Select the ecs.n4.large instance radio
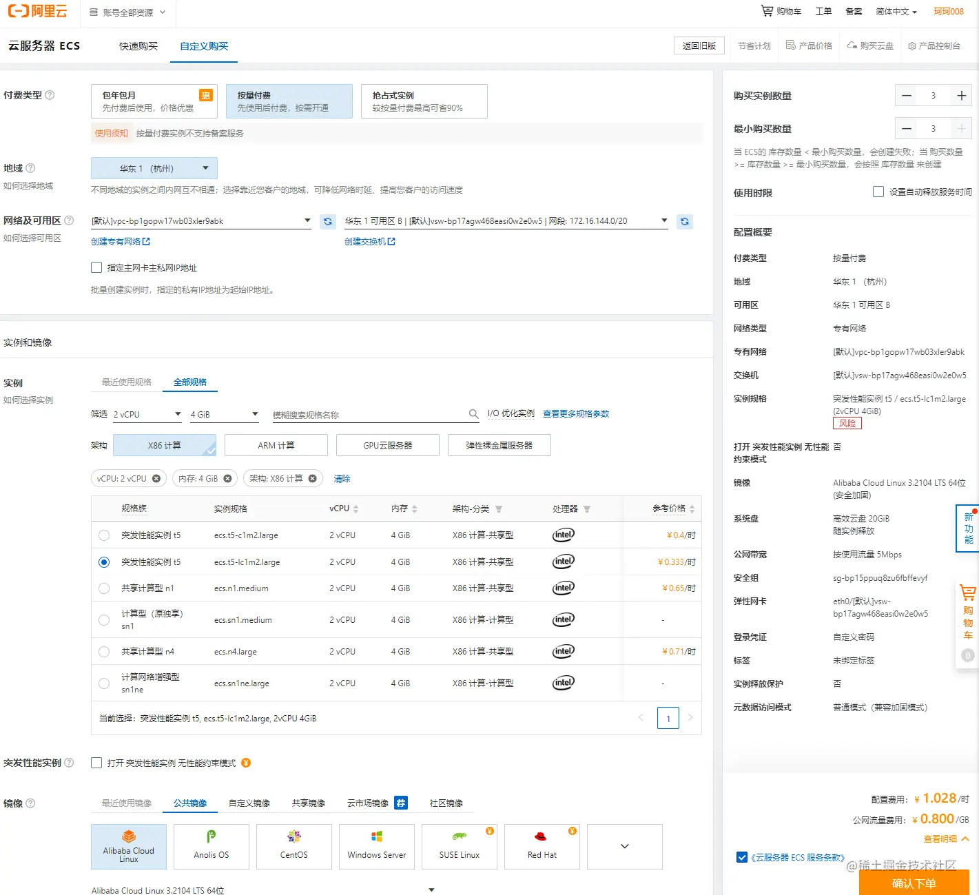 coord(104,652)
